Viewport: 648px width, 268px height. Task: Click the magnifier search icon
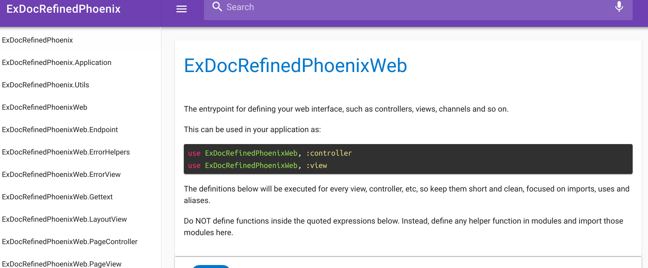(x=217, y=7)
